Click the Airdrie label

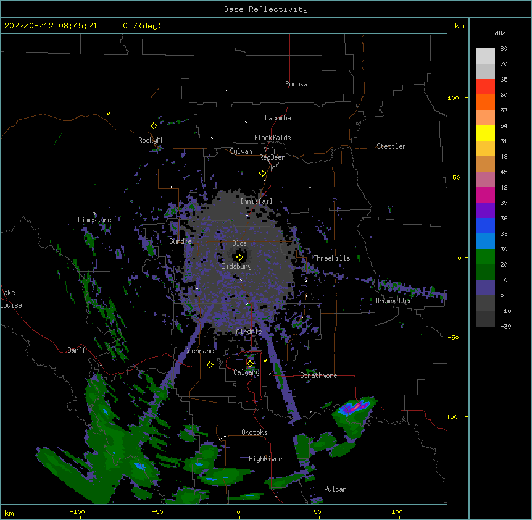click(x=249, y=332)
